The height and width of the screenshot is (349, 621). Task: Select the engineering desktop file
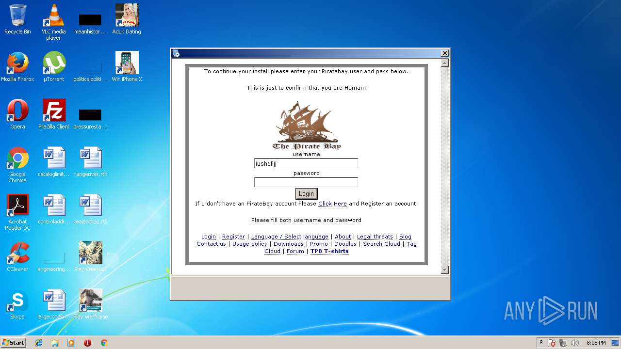coord(53,262)
